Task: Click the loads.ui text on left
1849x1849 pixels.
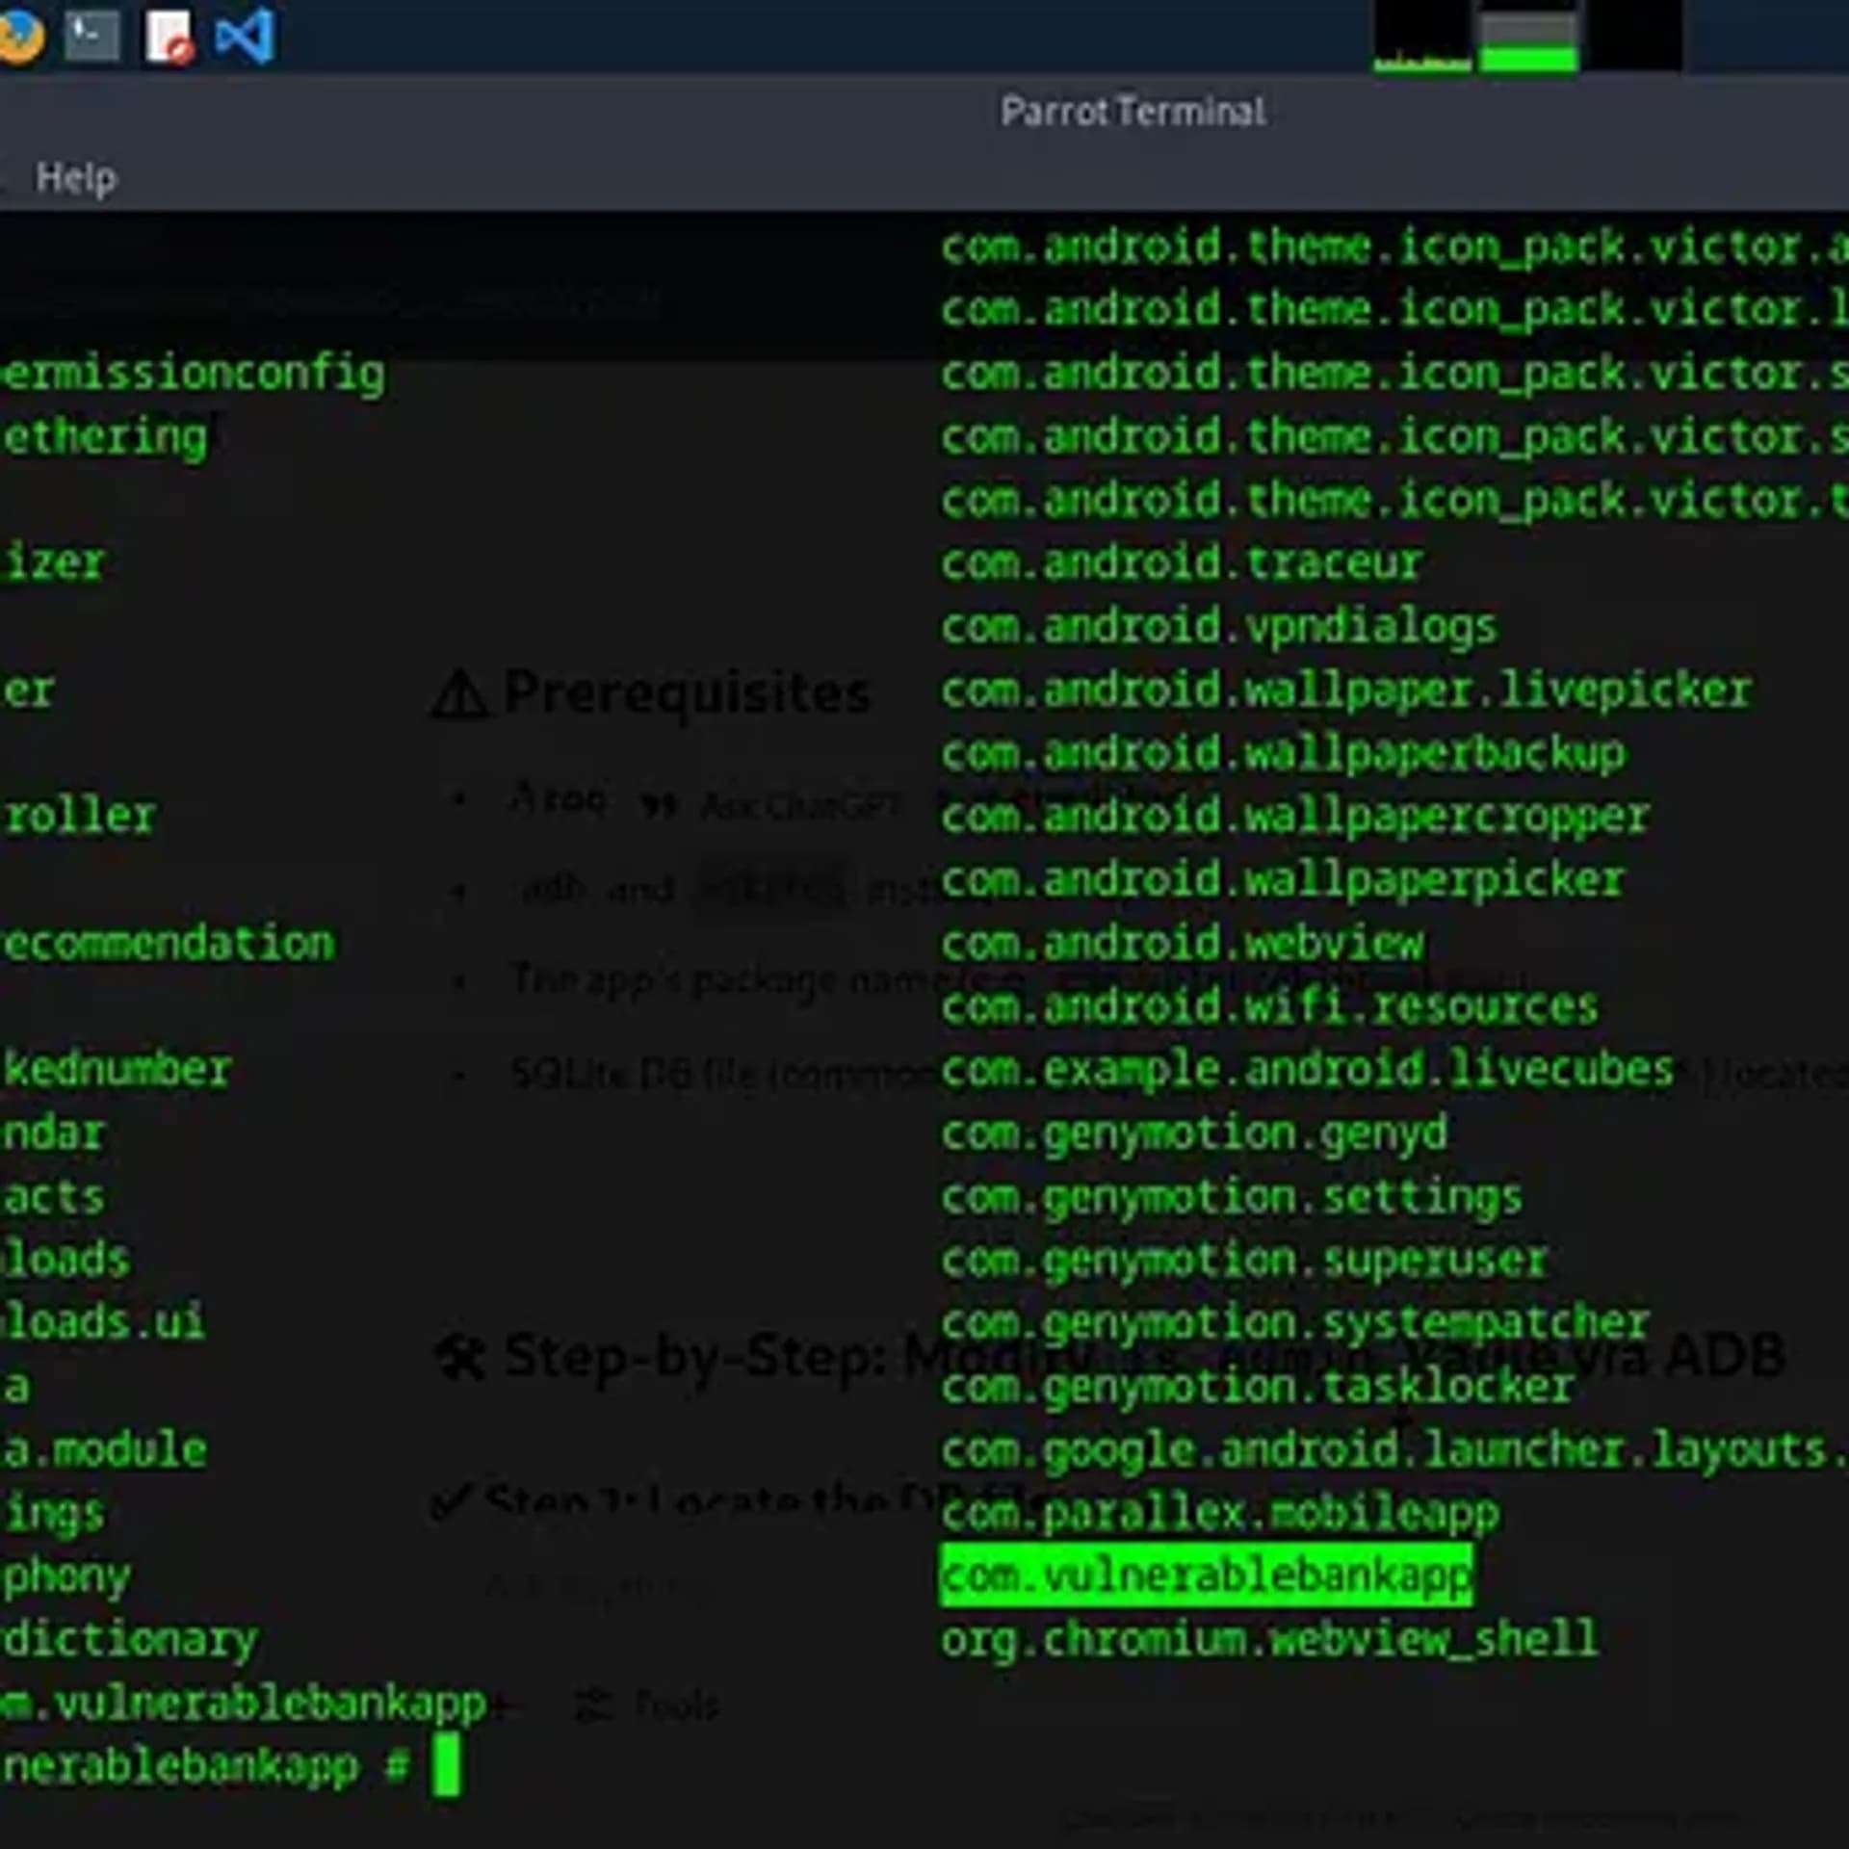Action: [x=102, y=1322]
